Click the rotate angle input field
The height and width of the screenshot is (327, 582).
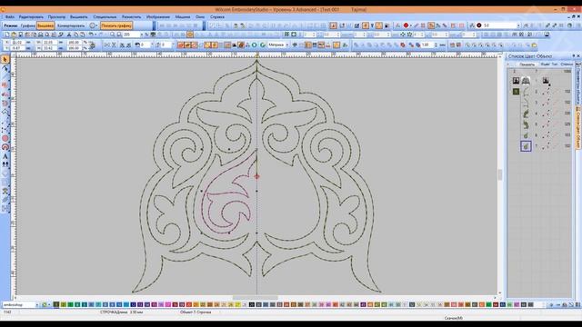coord(145,45)
